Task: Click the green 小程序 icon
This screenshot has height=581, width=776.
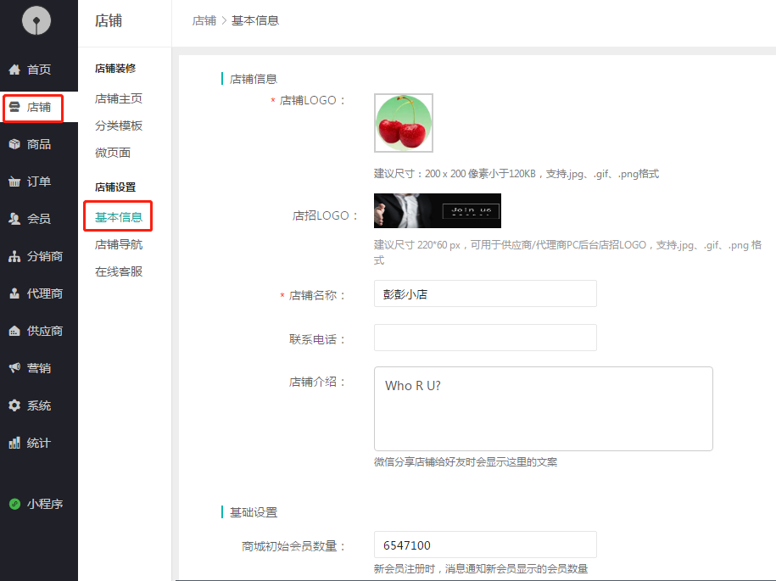Action: 14,504
